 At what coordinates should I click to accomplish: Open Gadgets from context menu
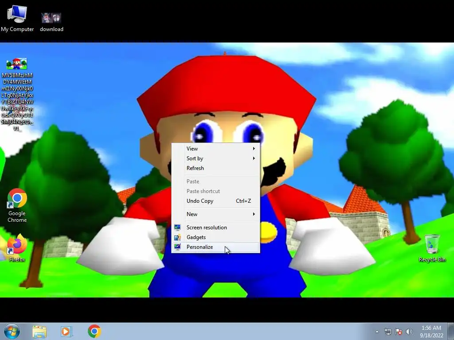point(216,237)
